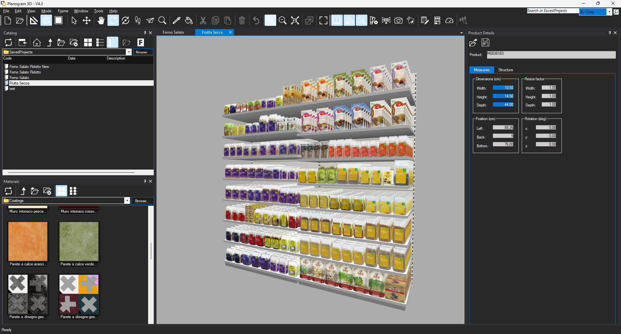Click the Zoom In magnifier icon
This screenshot has height=334, width=621.
tap(270, 20)
